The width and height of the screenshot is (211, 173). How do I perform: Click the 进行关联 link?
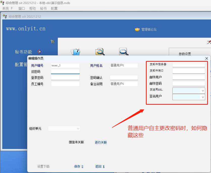pyautogui.click(x=101, y=142)
